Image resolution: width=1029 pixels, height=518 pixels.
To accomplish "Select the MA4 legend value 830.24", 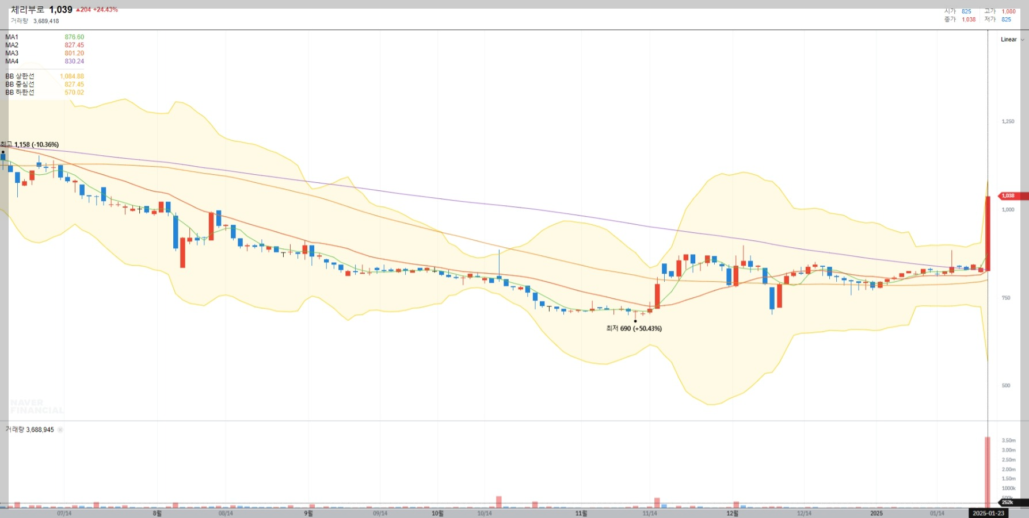I will tap(74, 61).
